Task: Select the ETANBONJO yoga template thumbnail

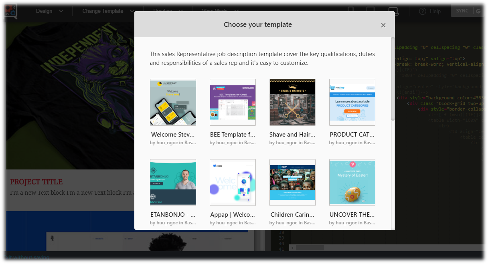Action: (173, 182)
